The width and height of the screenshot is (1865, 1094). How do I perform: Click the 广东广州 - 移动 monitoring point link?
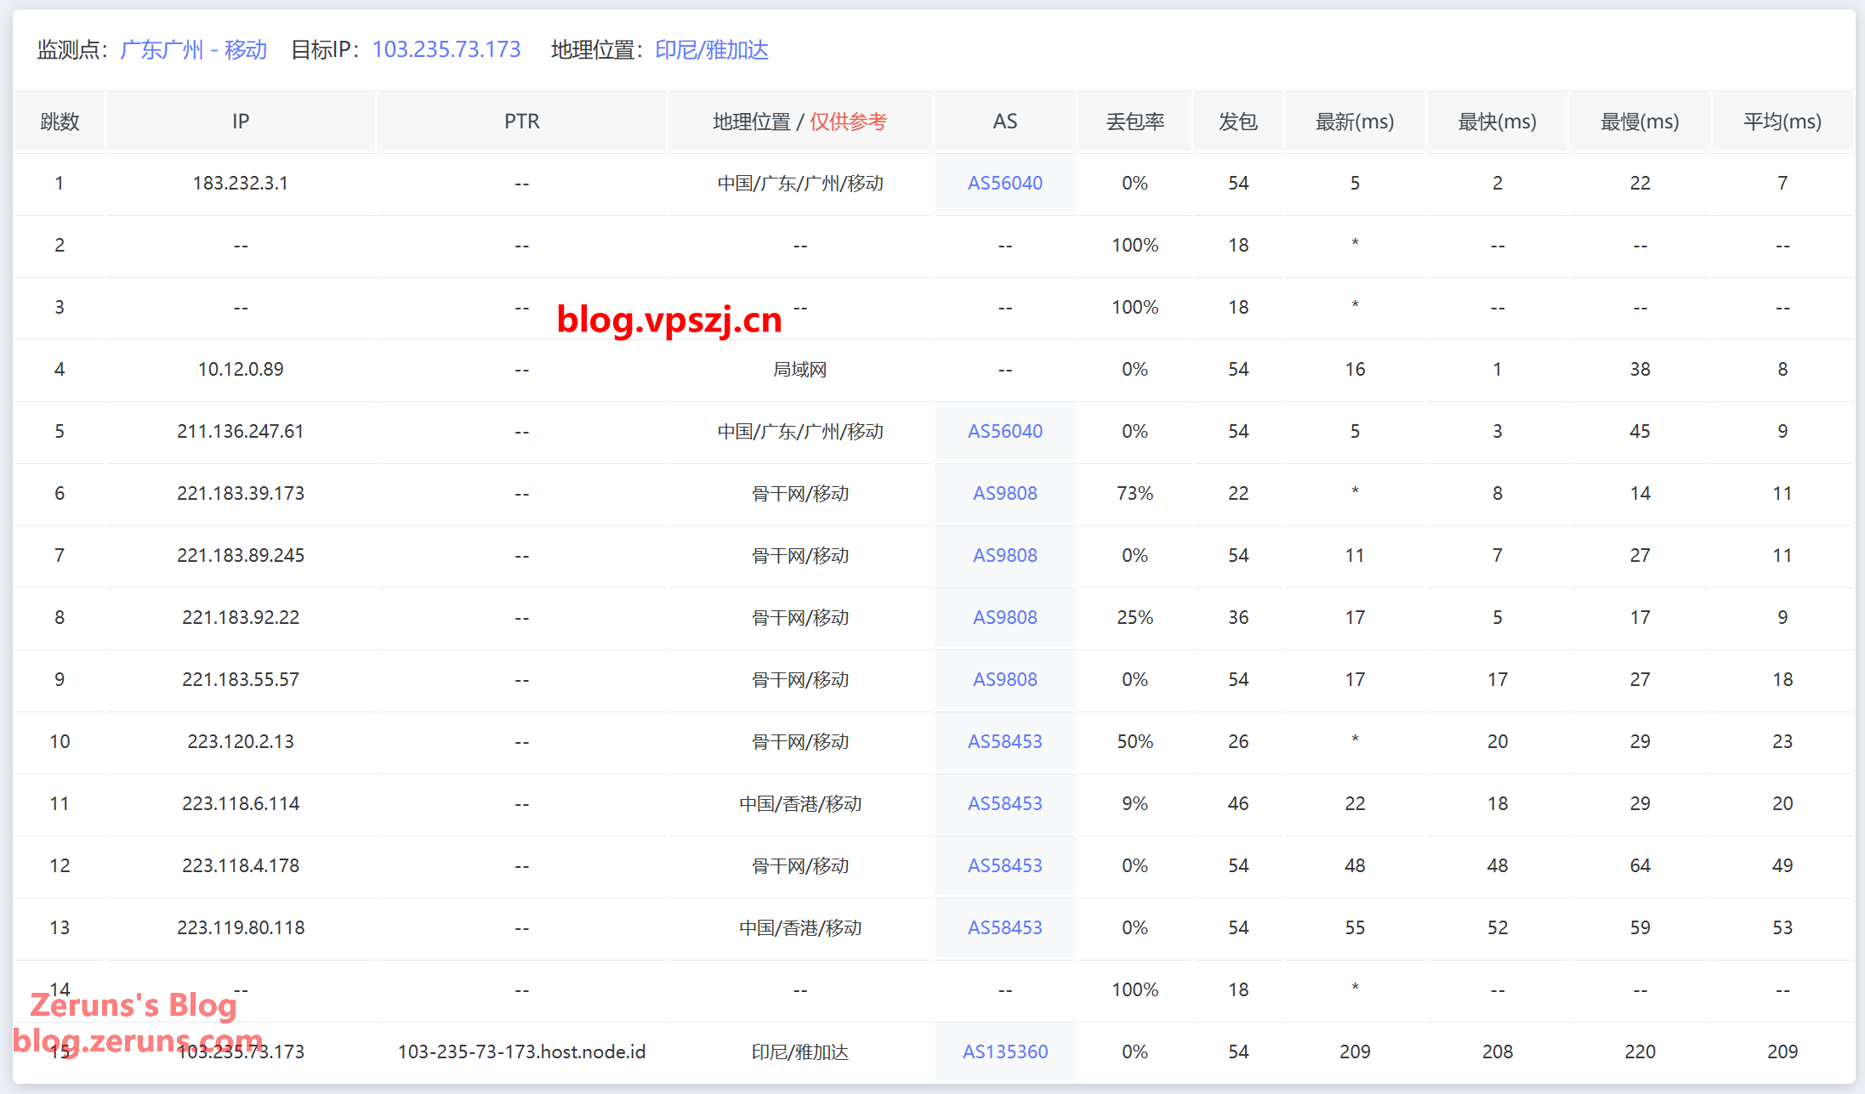[194, 50]
